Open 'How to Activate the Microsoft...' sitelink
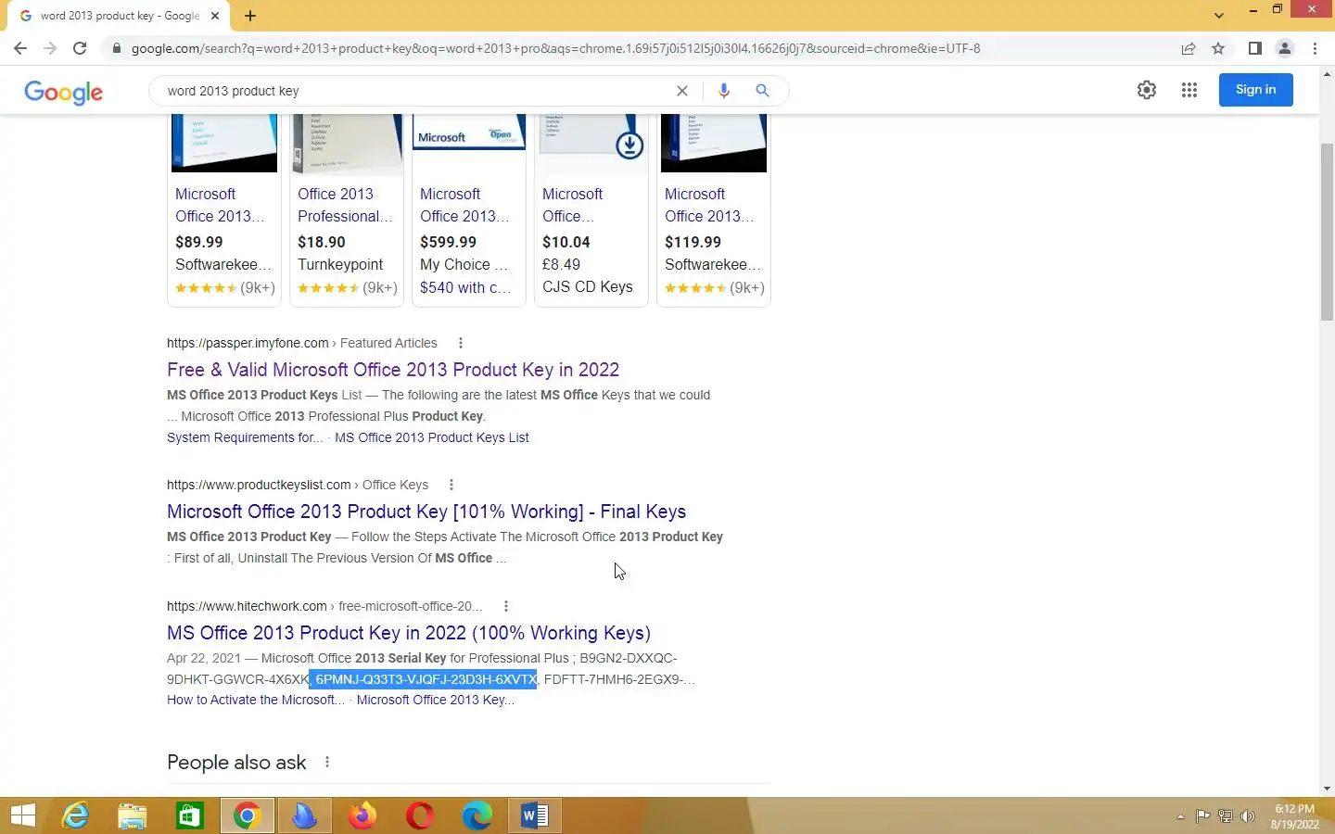The height and width of the screenshot is (834, 1335). click(x=256, y=700)
